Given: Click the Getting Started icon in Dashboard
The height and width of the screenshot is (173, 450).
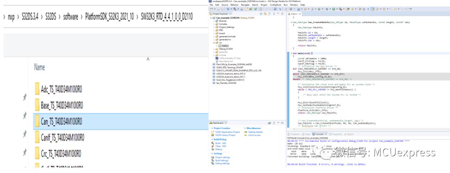Looking at the screenshot, I should (246, 132).
